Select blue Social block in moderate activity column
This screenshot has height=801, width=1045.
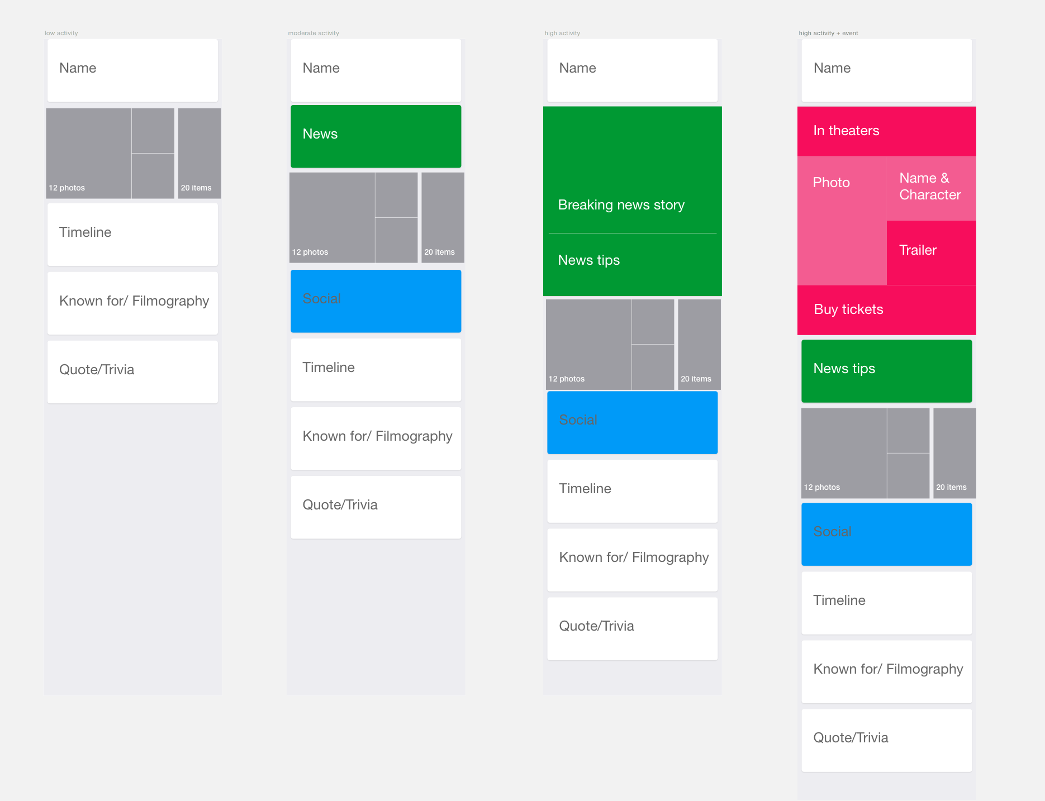click(376, 301)
